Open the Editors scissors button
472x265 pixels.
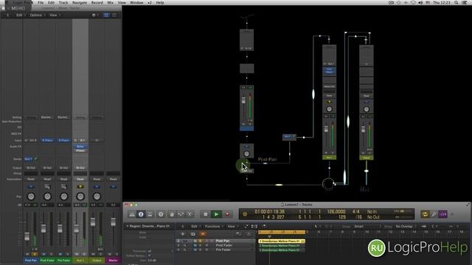[x=190, y=214]
